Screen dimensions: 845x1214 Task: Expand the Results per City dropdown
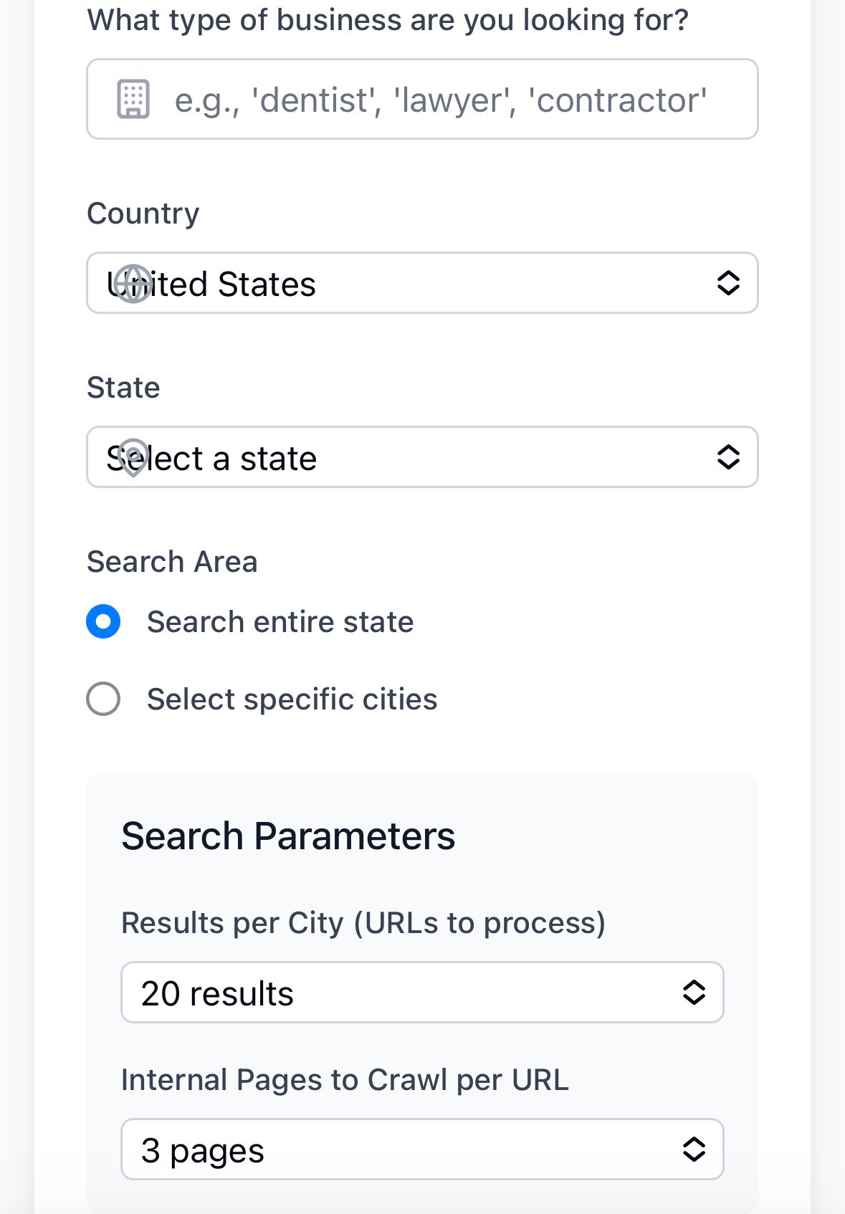click(422, 993)
